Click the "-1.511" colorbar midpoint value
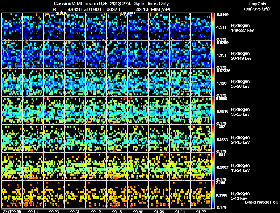 click(x=221, y=27)
